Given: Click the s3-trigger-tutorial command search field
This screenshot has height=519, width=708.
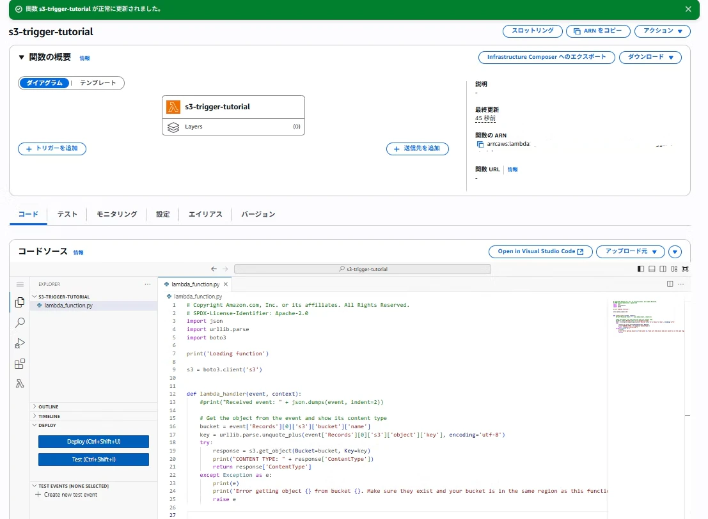Looking at the screenshot, I should click(362, 269).
